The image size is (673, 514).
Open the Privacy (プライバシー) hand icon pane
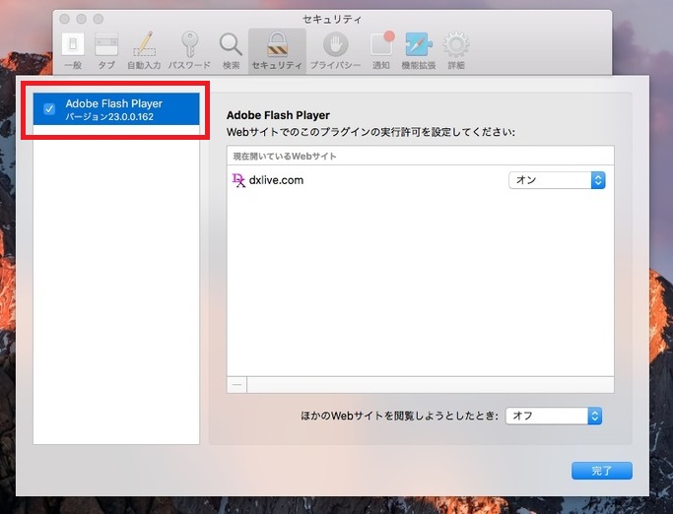coord(335,51)
